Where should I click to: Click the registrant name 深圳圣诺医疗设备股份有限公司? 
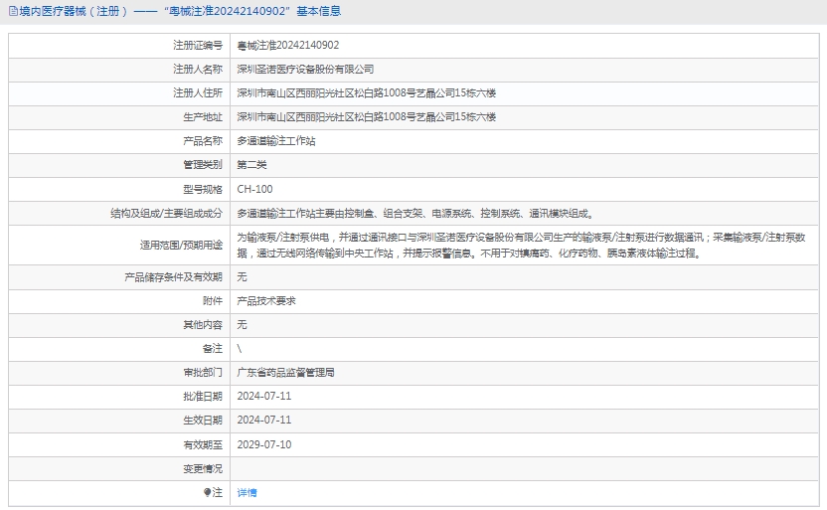[x=305, y=70]
